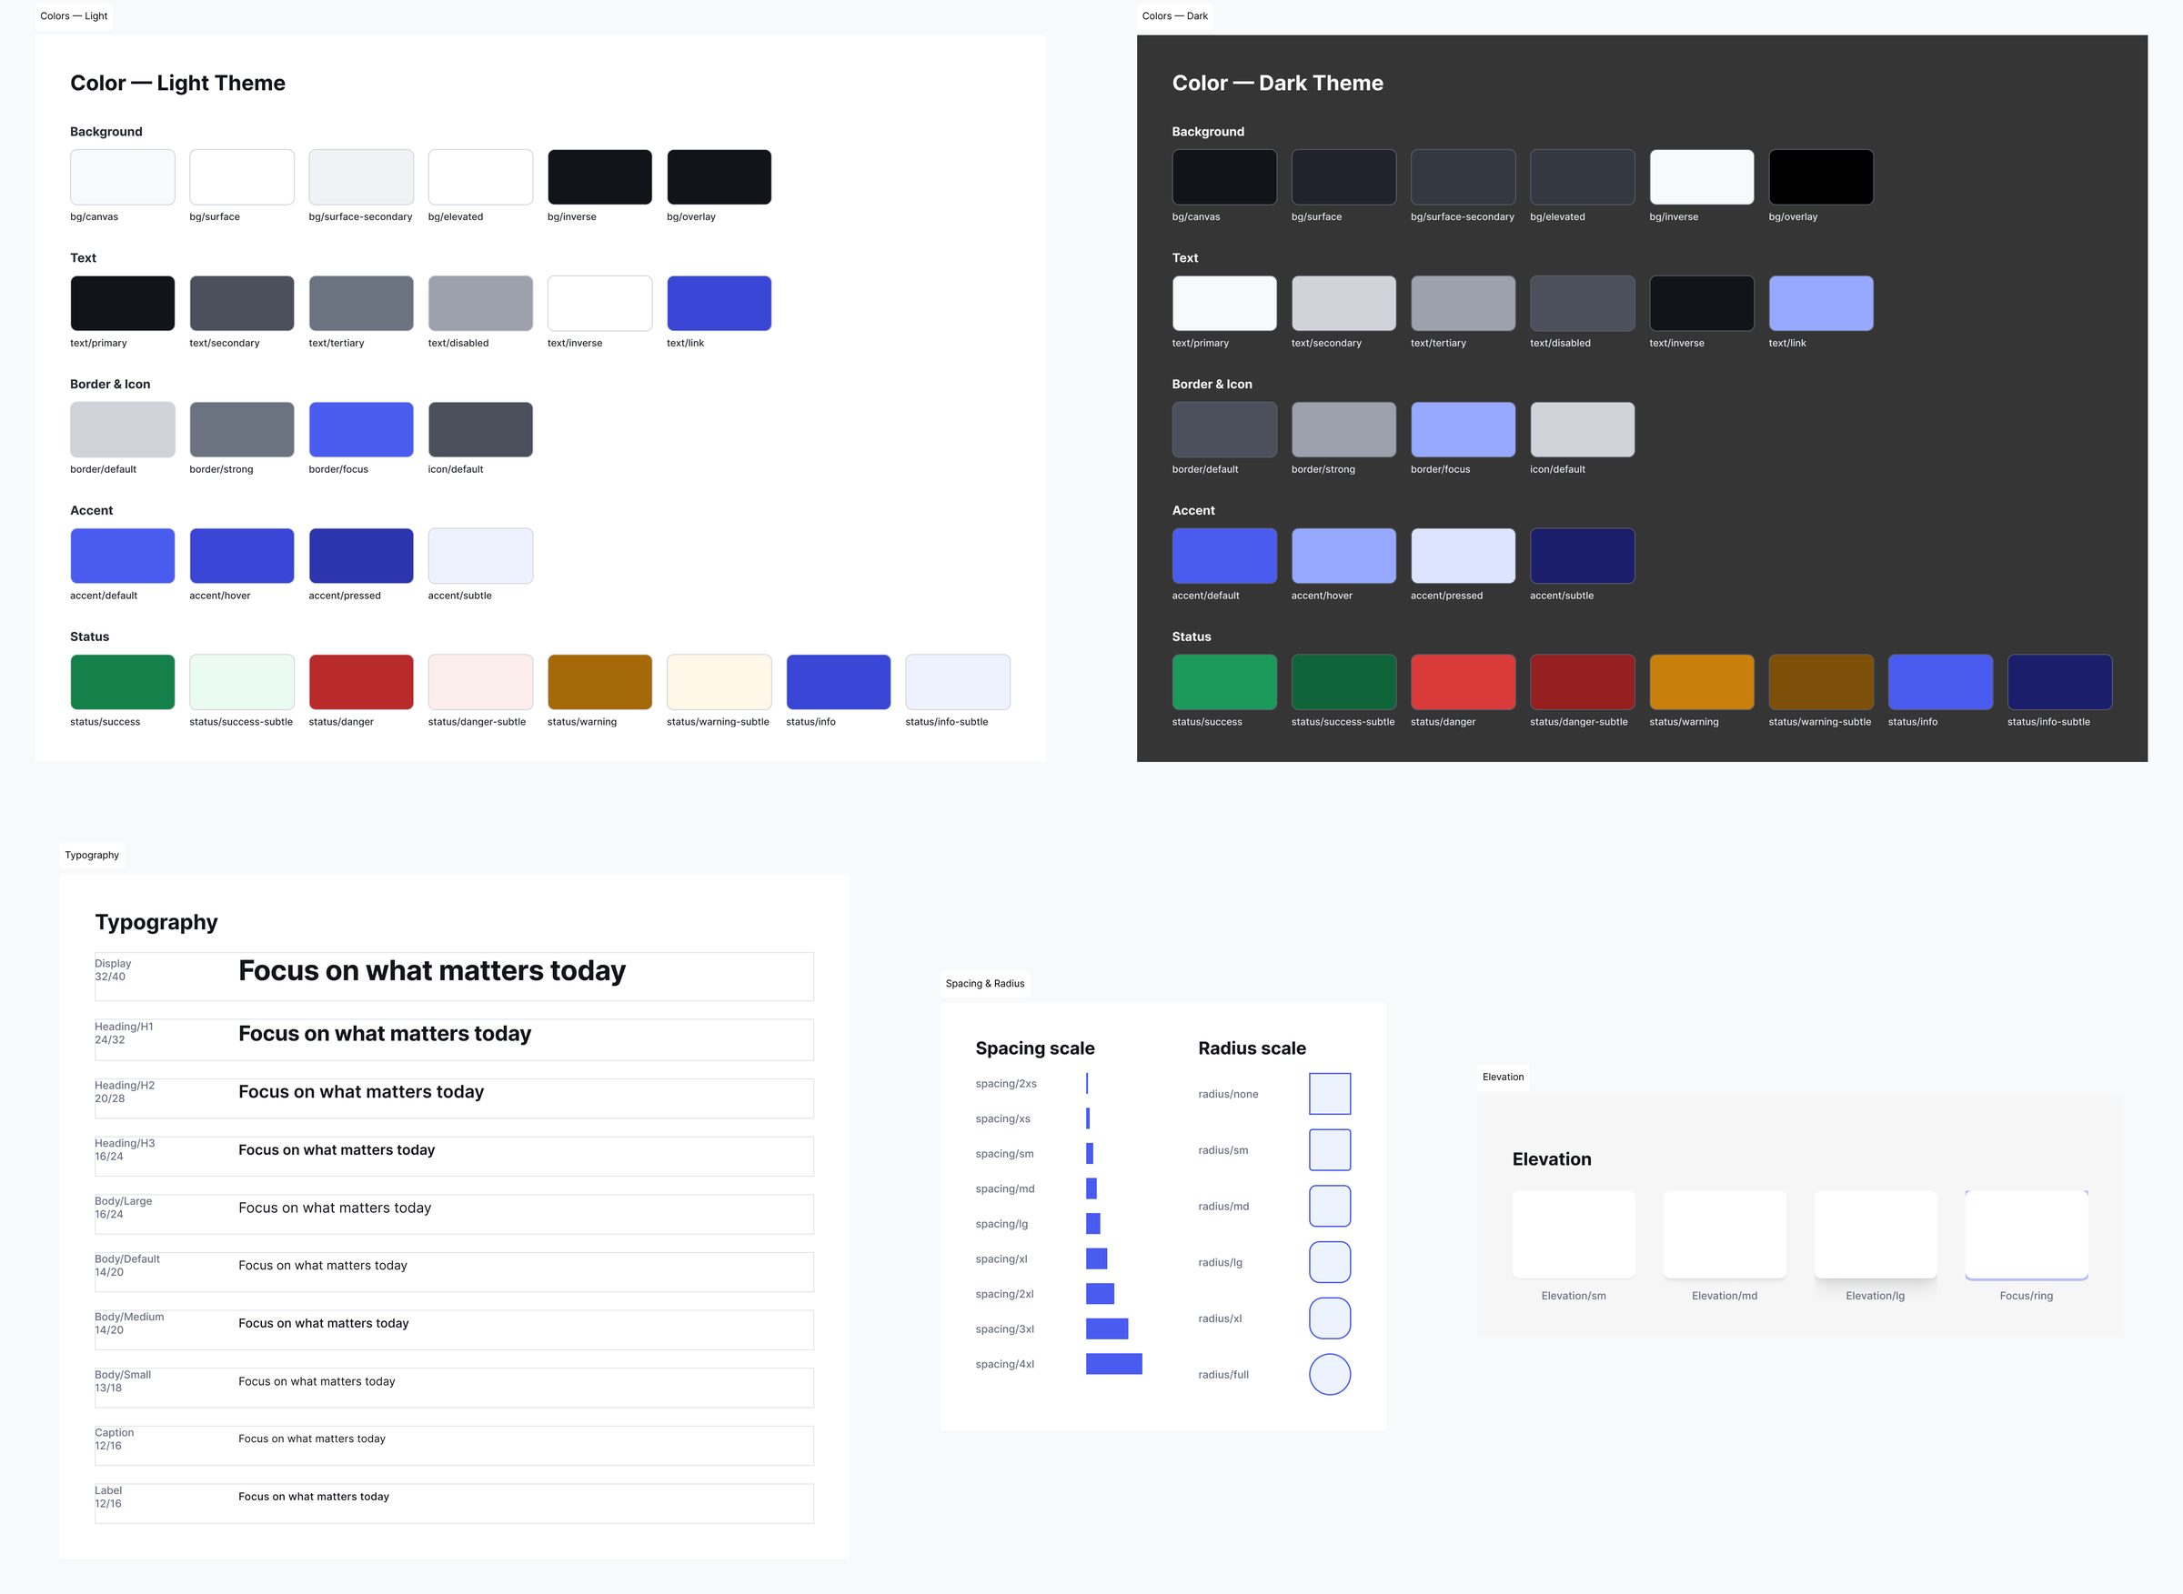Select light theme status/warning-subtle swatch
Screen dimensions: 2183x1594
719,682
